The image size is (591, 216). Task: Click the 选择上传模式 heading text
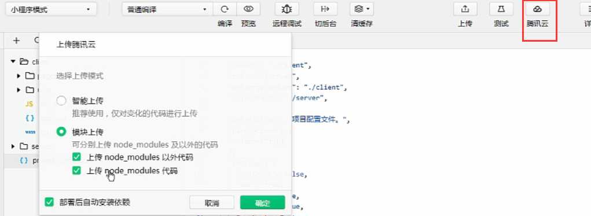pos(79,76)
